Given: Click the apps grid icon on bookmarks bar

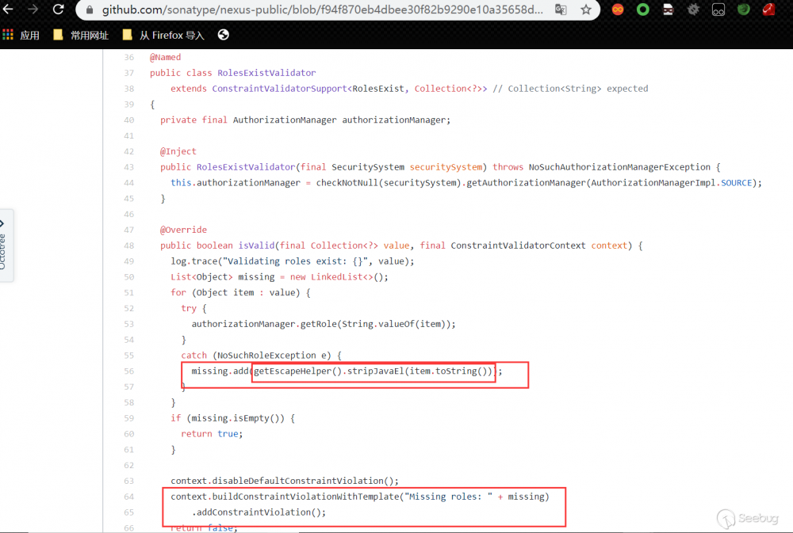Looking at the screenshot, I should click(x=8, y=35).
